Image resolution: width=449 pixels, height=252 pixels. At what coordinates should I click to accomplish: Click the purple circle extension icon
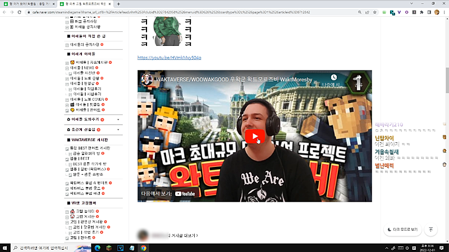point(406,12)
